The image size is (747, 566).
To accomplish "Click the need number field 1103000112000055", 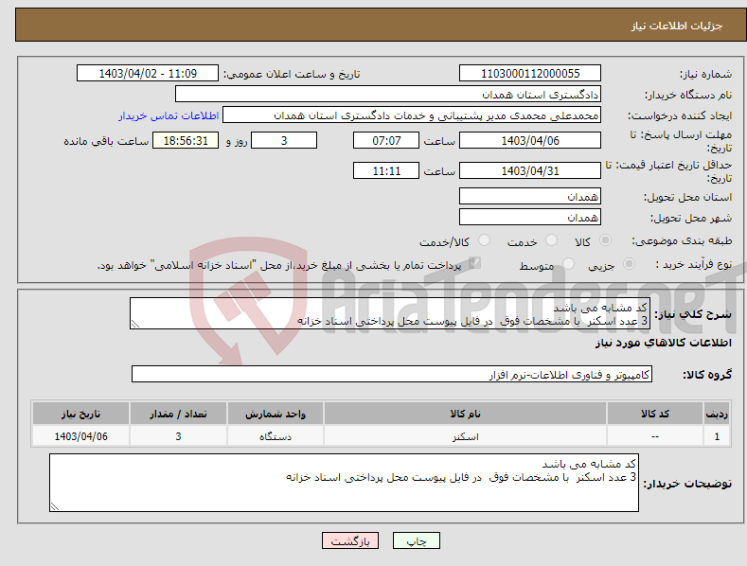I will click(x=530, y=74).
